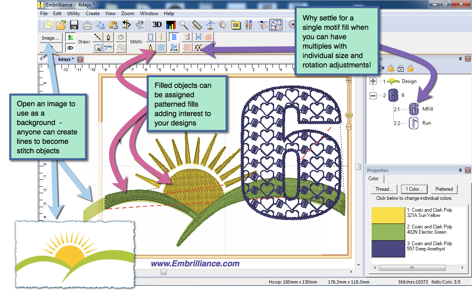Select the magnifying glass zoom tool
The image size is (472, 295).
[x=184, y=25]
